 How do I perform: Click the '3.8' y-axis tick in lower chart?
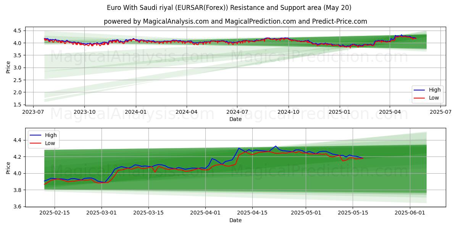pyautogui.click(x=17, y=190)
